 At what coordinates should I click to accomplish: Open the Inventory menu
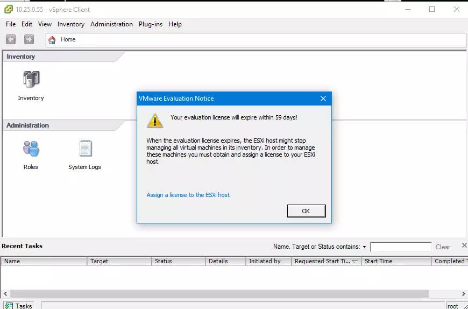pyautogui.click(x=71, y=24)
